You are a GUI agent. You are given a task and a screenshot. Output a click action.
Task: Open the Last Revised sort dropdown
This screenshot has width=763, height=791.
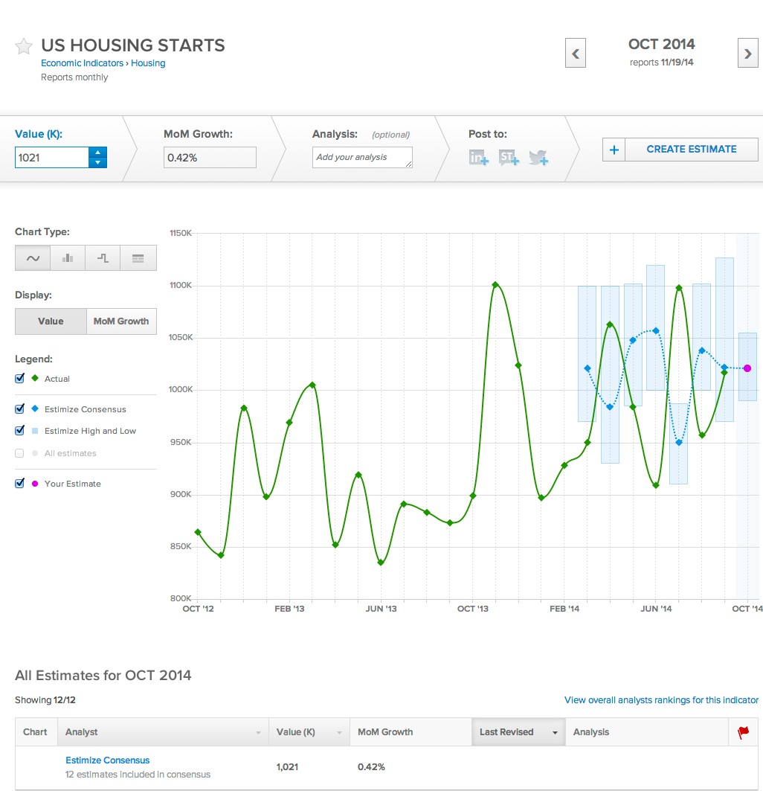tap(555, 731)
